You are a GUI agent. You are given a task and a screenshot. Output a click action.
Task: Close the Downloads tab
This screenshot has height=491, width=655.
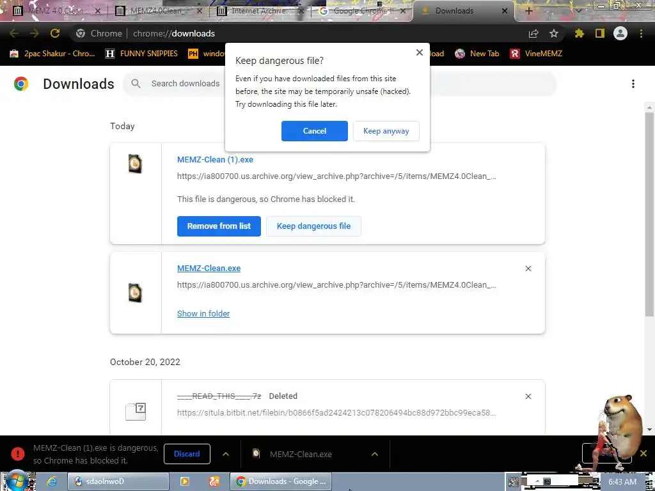(505, 11)
